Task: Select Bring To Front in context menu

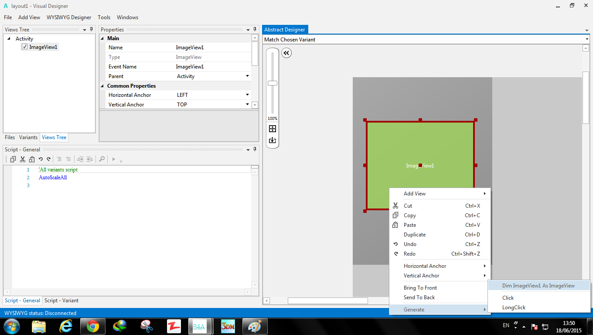Action: (420, 288)
